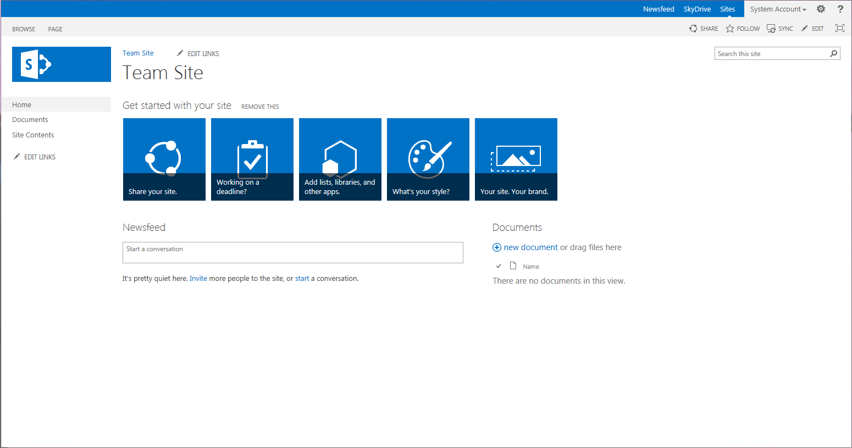Click the new document plus icon

[x=496, y=247]
